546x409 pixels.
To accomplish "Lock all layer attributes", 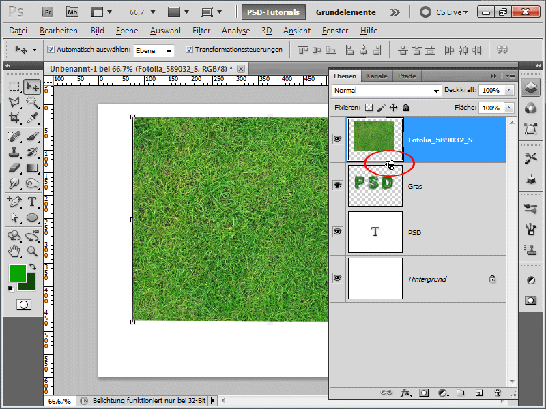I will (405, 108).
